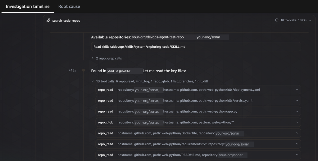The height and width of the screenshot is (161, 318).
Task: Collapse the search-code-repos panel with the up chevron
Action: 310,20
